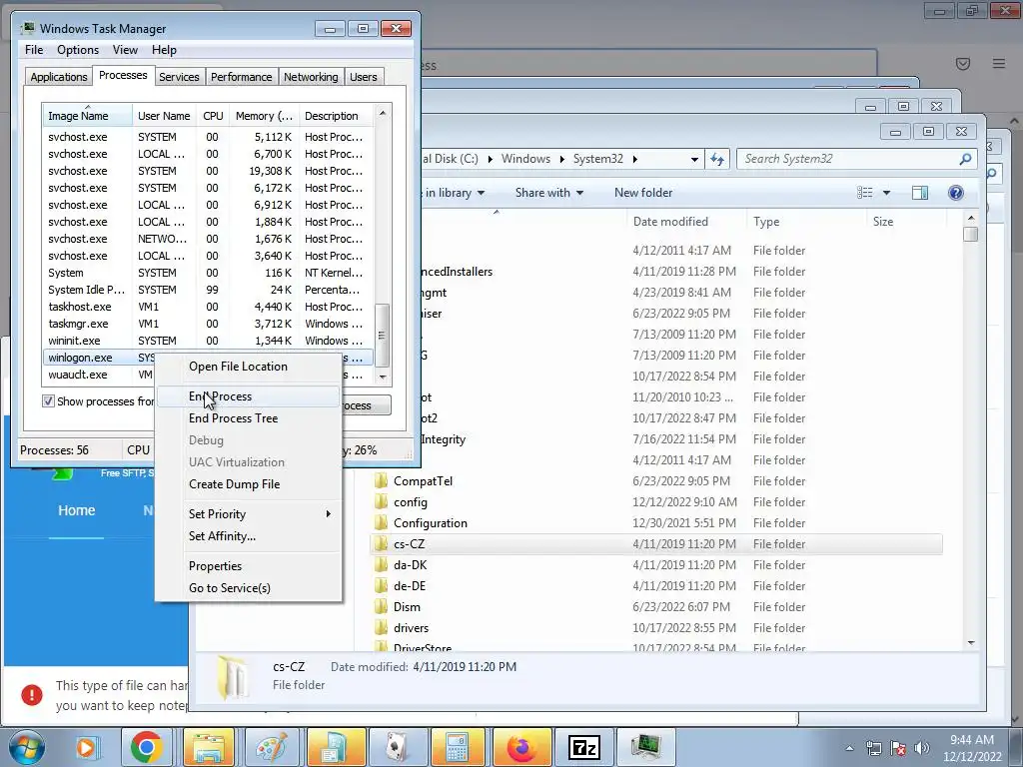Open Properties from context menu
The image size is (1023, 767).
click(x=248, y=566)
